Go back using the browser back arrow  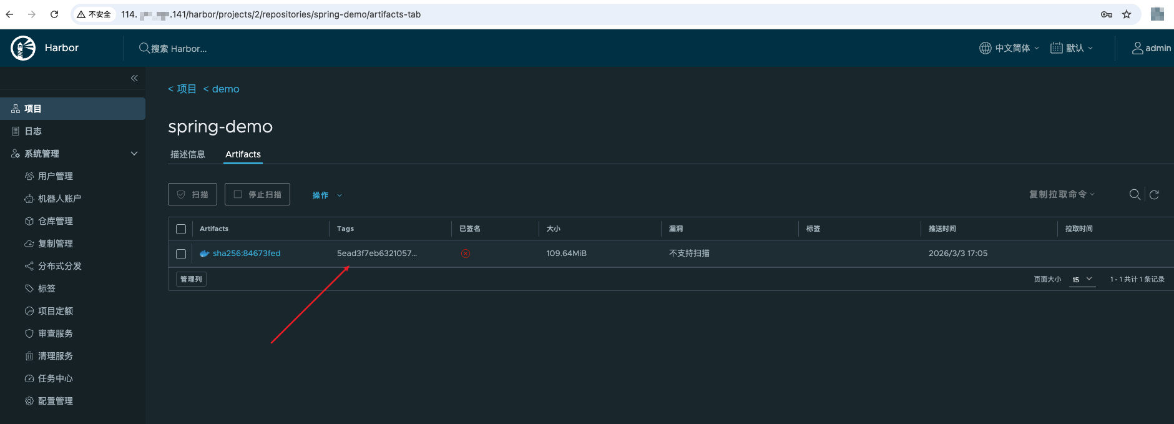coord(9,14)
